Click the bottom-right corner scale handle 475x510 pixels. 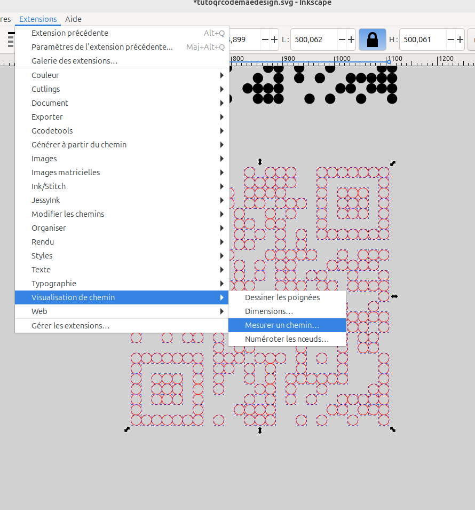tap(393, 429)
